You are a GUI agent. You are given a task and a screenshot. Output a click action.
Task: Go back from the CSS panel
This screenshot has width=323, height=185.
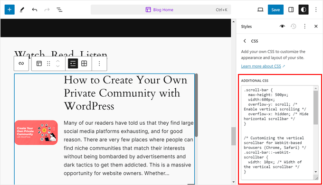coord(245,41)
